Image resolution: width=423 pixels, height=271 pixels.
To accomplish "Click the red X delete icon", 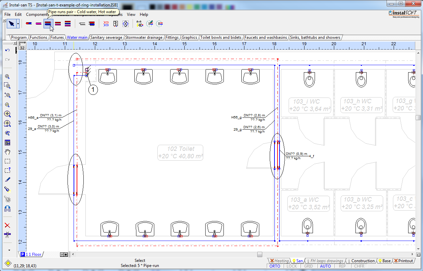I will [x=7, y=225].
